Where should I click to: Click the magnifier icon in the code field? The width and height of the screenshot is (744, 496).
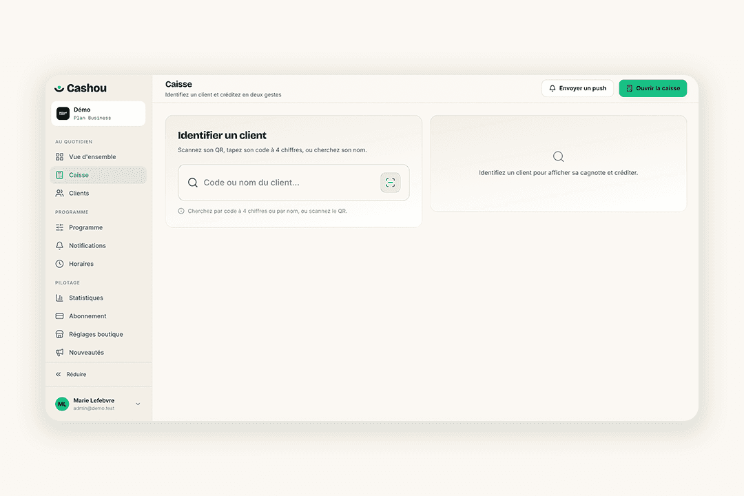click(193, 183)
